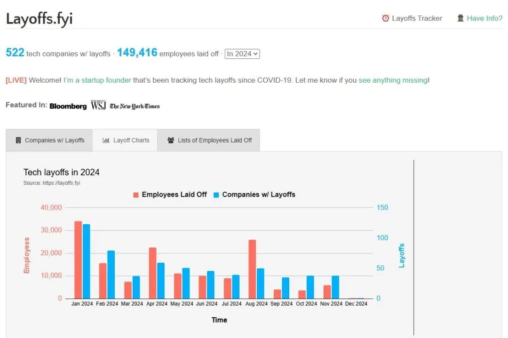Click the Layoffs.fyi site logo

pos(39,18)
